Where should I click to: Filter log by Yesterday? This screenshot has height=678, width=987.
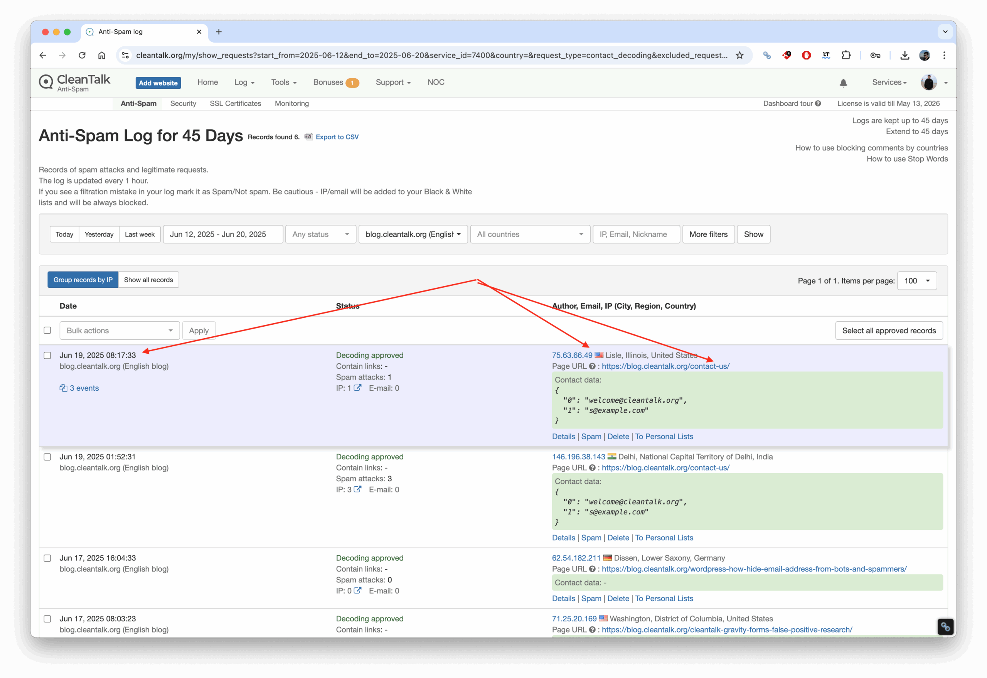99,234
